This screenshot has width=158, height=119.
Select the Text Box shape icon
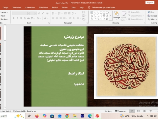[x=92, y=13]
